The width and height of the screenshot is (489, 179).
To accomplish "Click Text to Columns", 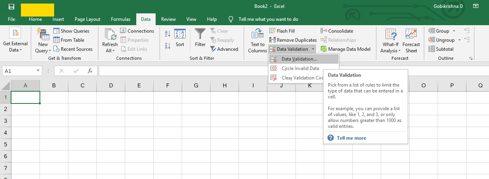I will [x=258, y=41].
